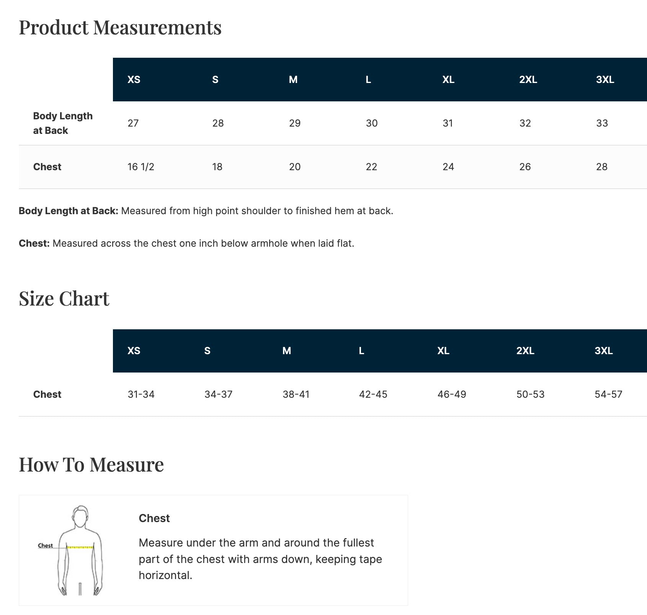
Task: Click the Product Measurements heading
Action: (120, 28)
